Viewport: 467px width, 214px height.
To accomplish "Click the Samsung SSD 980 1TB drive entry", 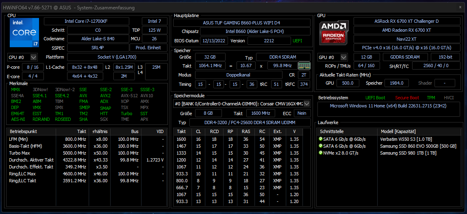I will (408, 153).
